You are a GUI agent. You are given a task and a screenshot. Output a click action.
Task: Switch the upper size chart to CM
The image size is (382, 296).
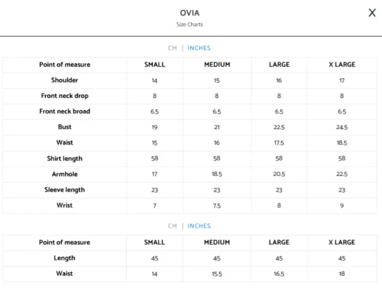pos(173,48)
